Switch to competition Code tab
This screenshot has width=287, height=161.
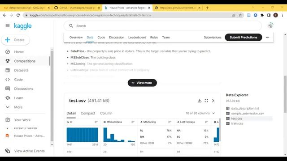pos(101,37)
